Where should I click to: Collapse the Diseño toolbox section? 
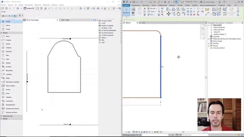(2, 33)
